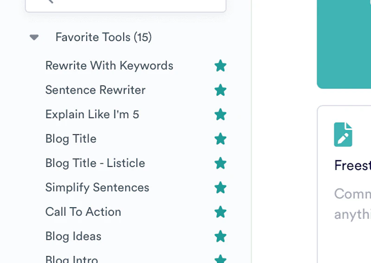Click the Blog Ideas star icon
371x263 pixels.
(x=220, y=236)
